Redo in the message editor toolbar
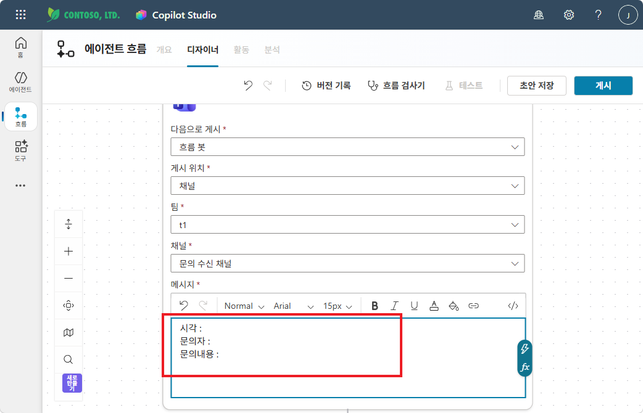 point(203,305)
